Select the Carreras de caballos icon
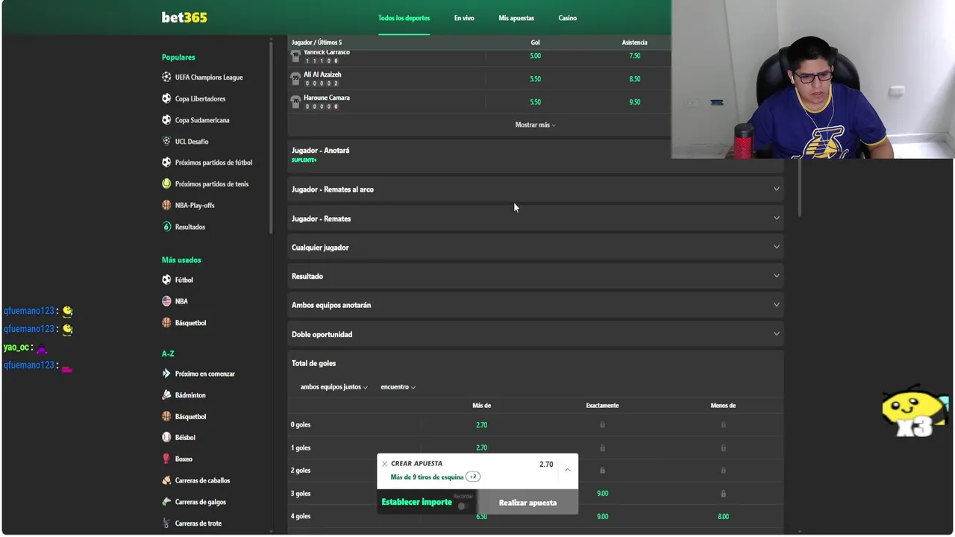Viewport: 955px width, 537px height. click(x=166, y=480)
